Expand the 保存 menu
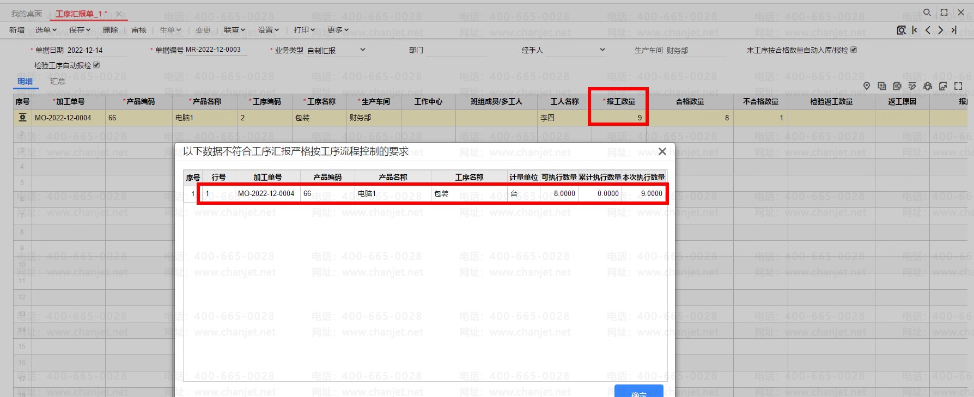974x397 pixels. [80, 30]
